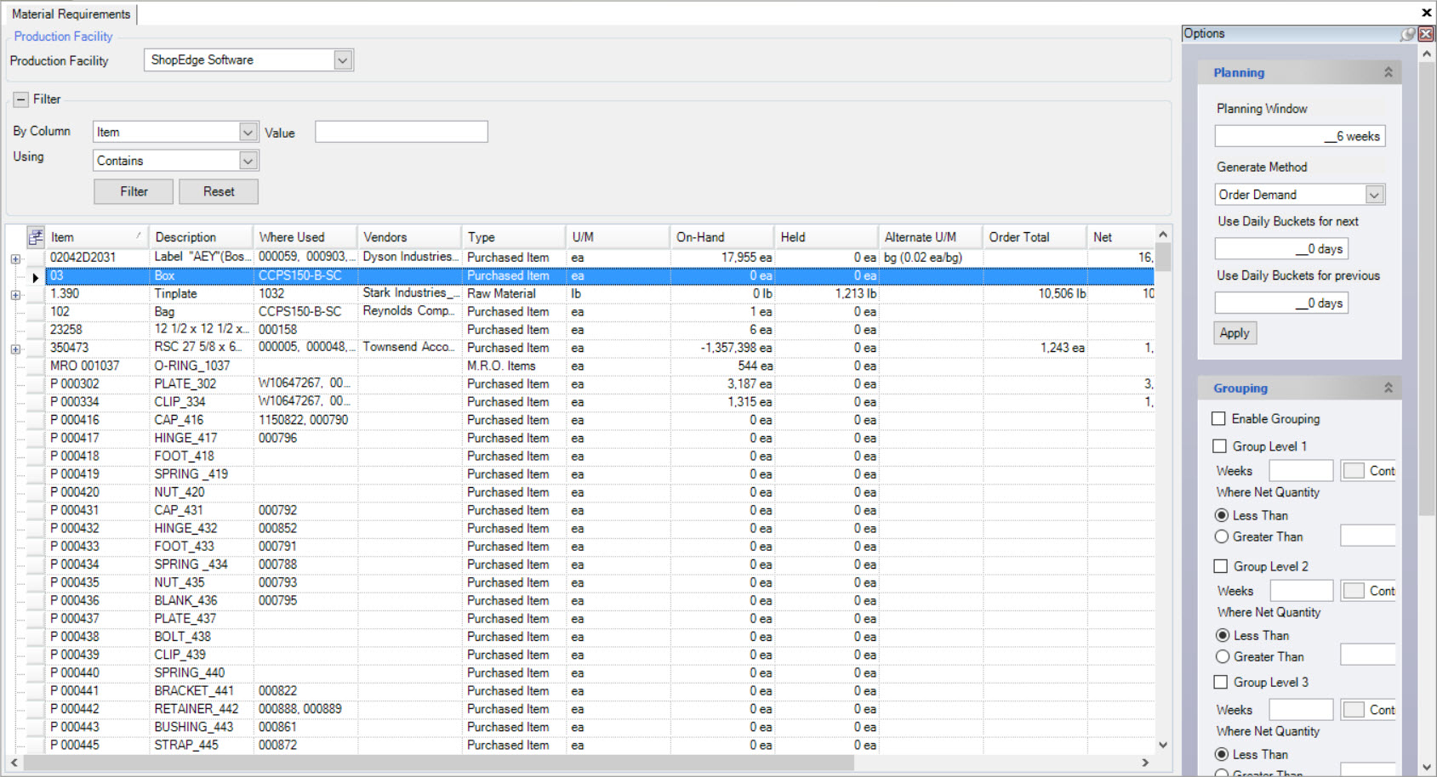Viewport: 1437px width, 777px height.
Task: Enable Grouping checkbox
Action: point(1218,418)
